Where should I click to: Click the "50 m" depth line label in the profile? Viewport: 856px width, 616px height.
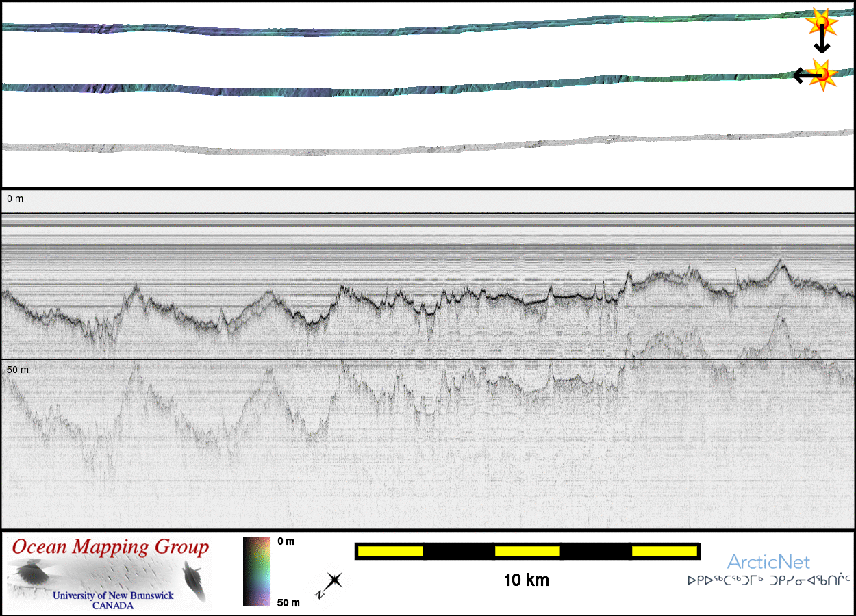[18, 370]
